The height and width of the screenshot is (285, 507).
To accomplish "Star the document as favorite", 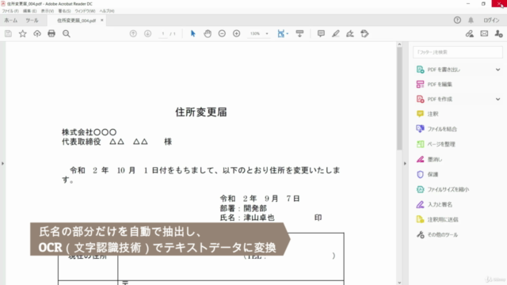I will pos(23,33).
